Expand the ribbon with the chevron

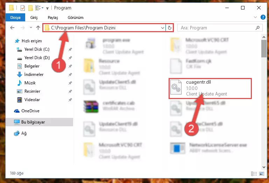(255, 17)
